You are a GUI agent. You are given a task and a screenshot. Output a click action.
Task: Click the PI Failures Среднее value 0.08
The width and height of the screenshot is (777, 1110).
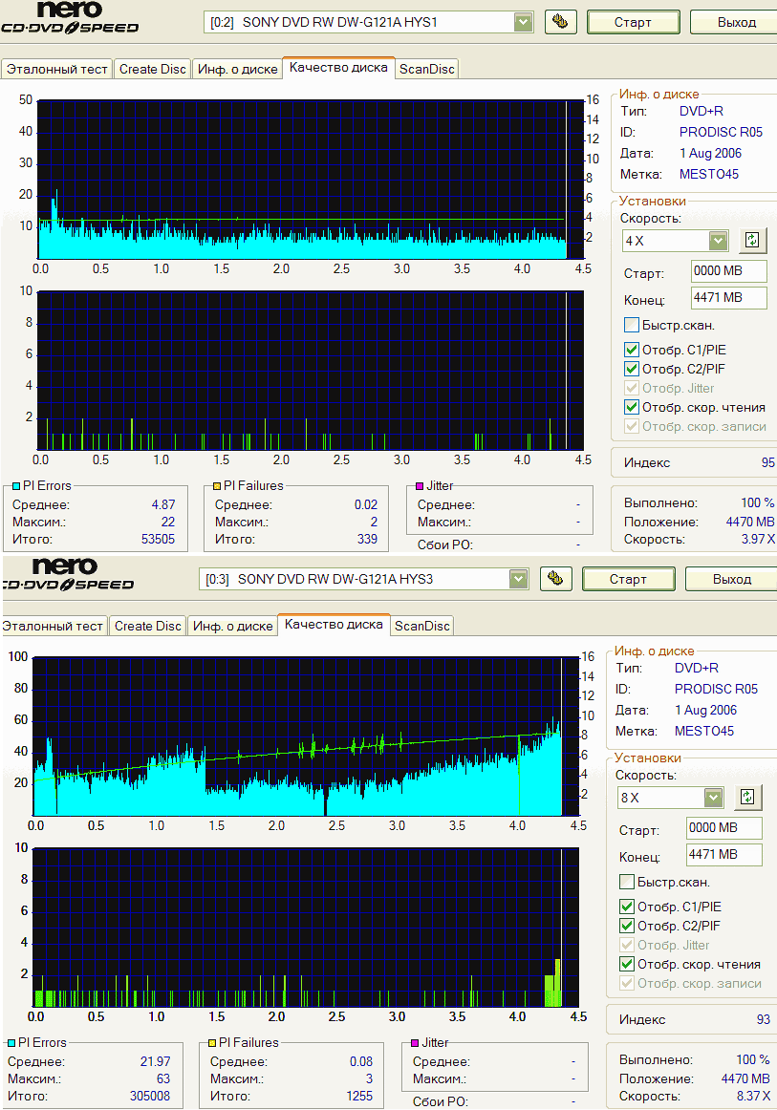[x=361, y=1062]
